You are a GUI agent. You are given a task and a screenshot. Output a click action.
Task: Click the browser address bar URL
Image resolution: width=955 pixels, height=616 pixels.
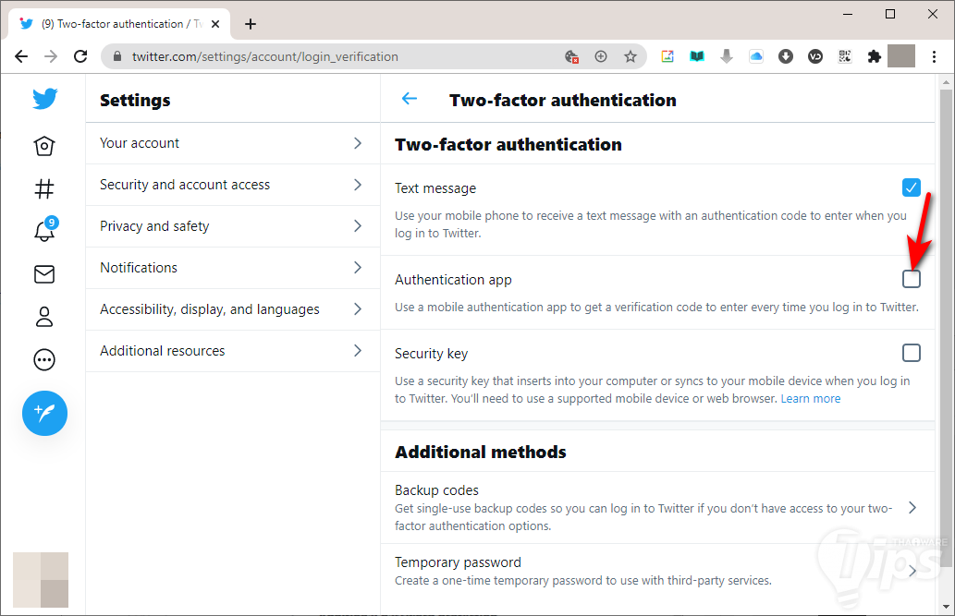pos(265,56)
